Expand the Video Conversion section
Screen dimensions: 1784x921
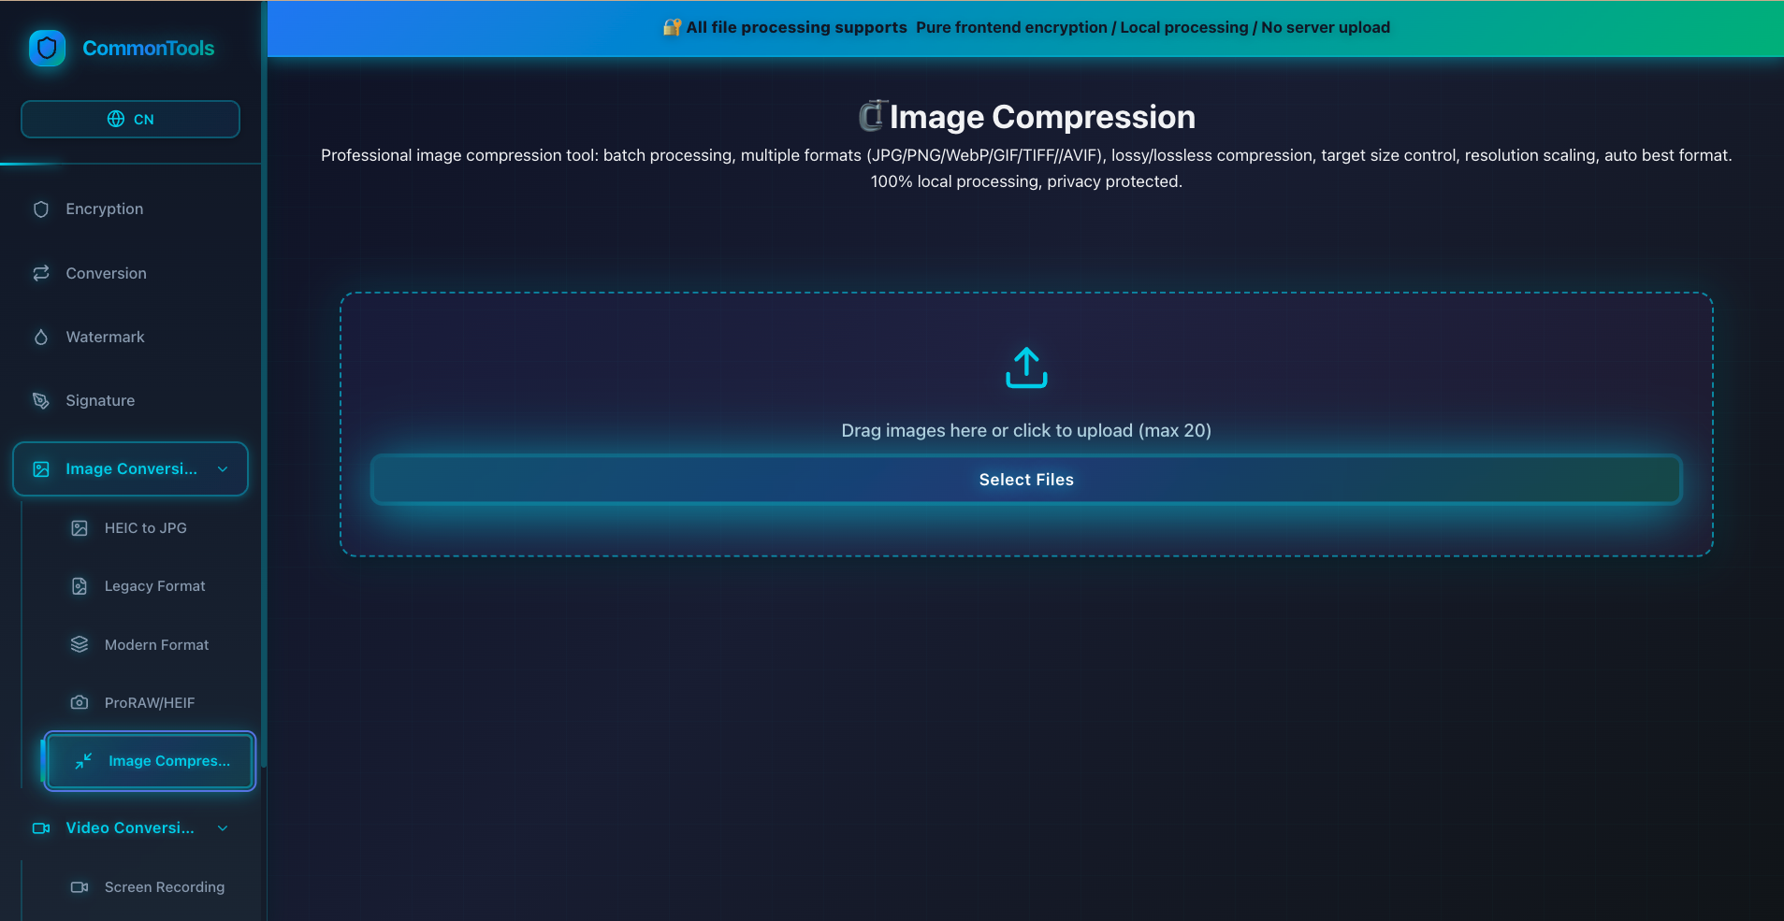click(x=223, y=827)
